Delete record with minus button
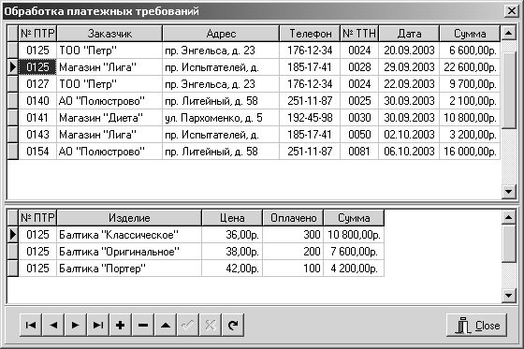 [143, 325]
